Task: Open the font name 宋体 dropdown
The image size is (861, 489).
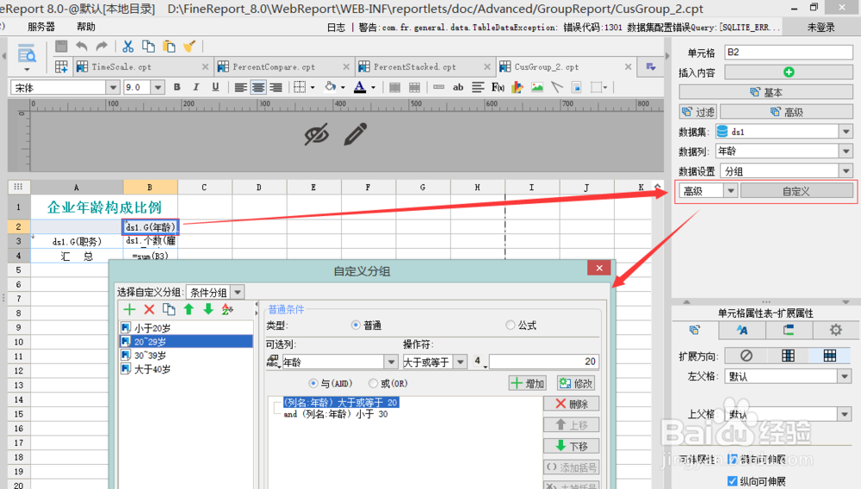Action: (x=113, y=87)
